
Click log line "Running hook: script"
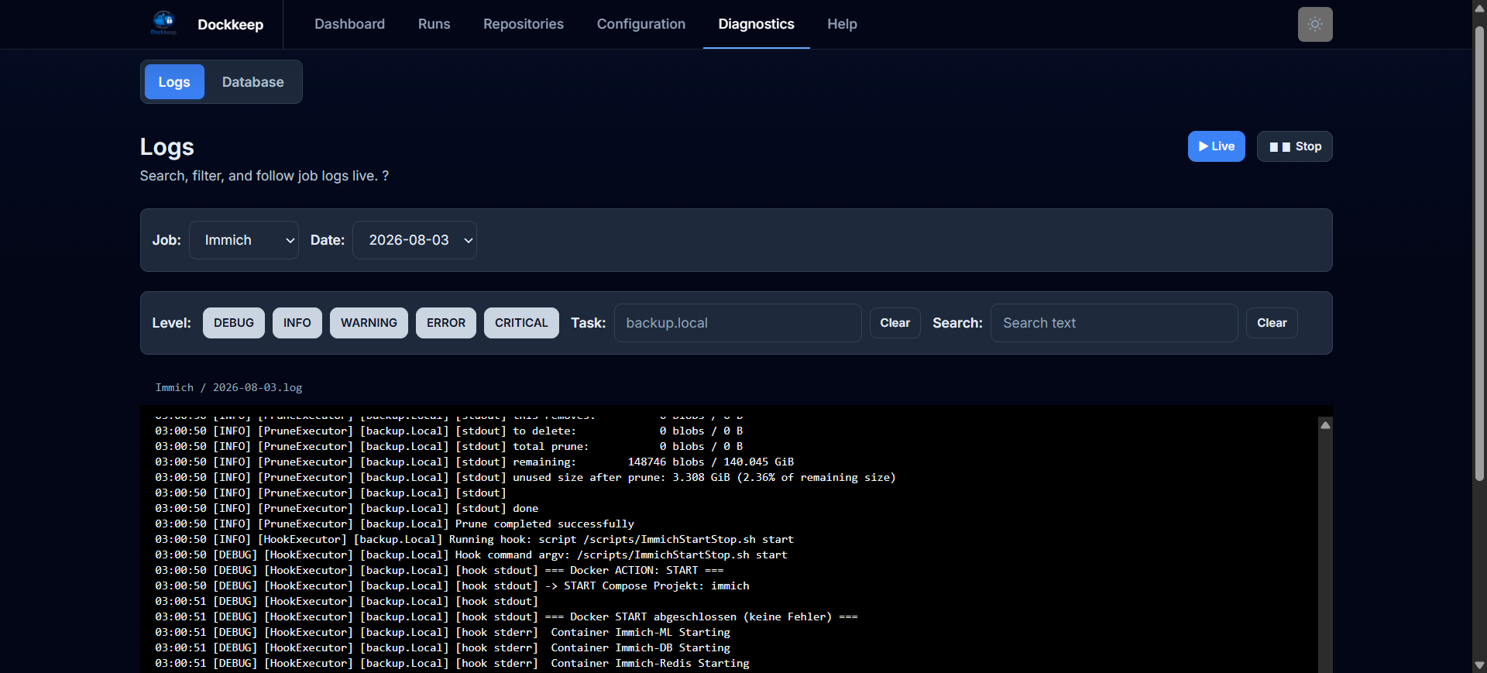click(474, 539)
